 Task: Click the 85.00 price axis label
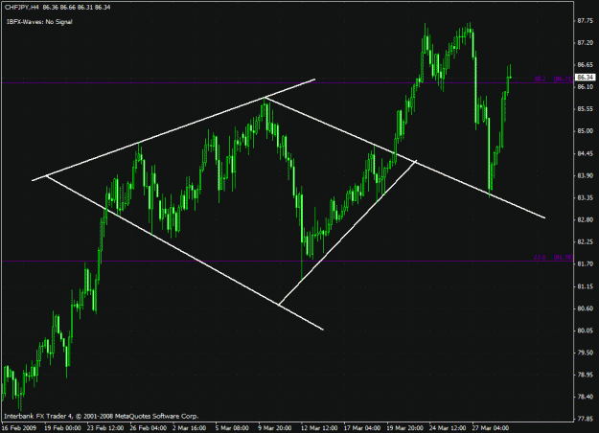tap(586, 131)
